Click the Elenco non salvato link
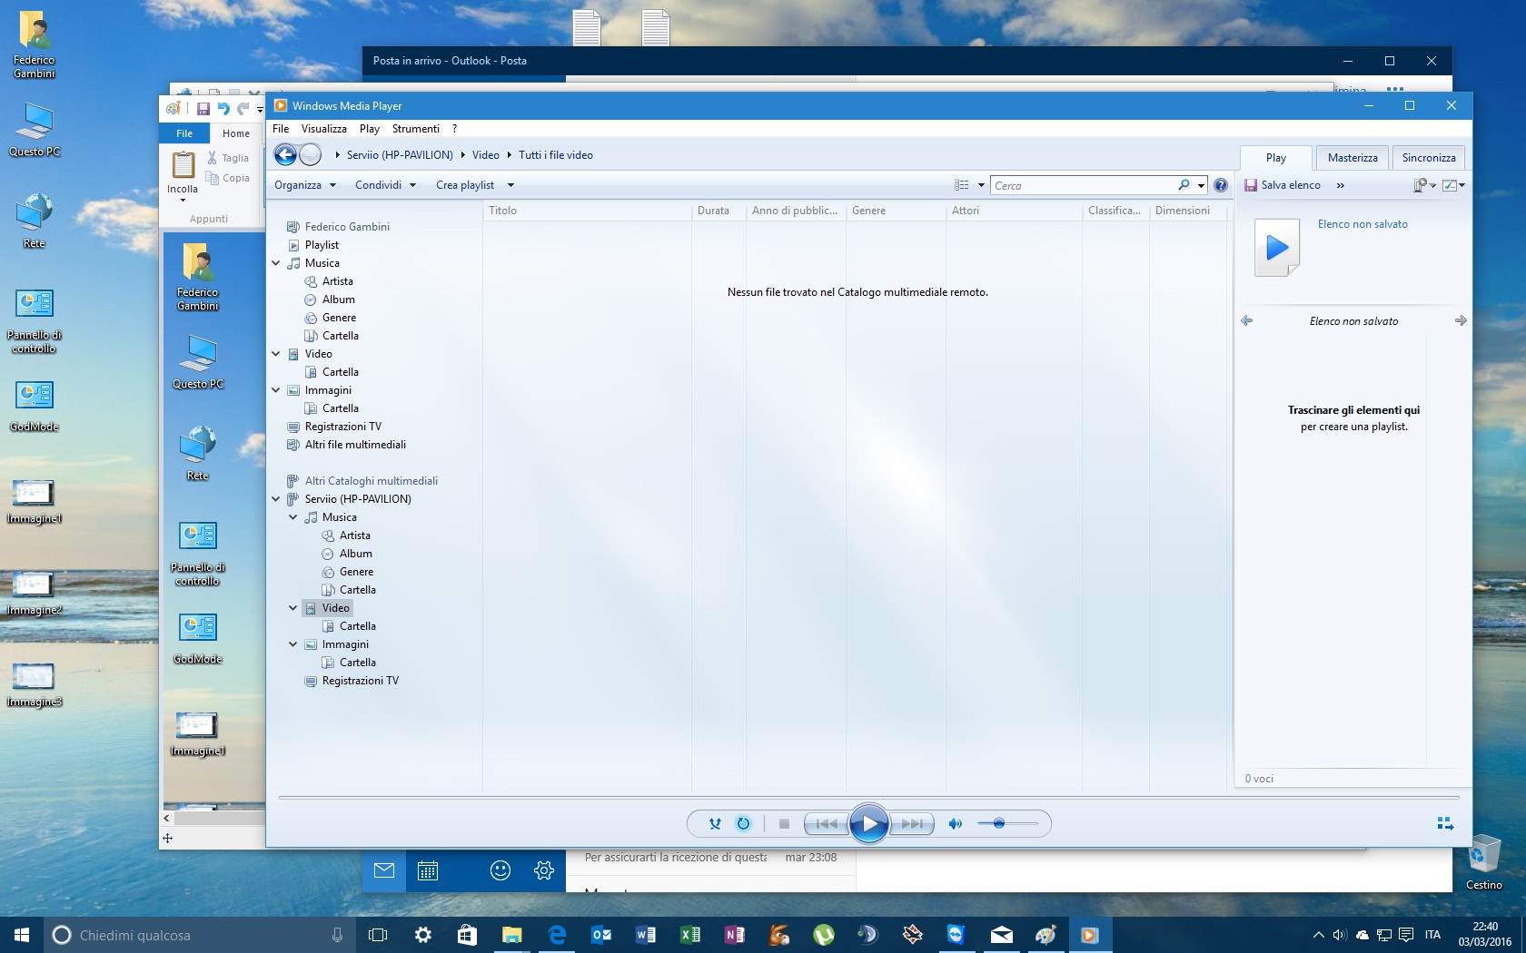This screenshot has height=953, width=1526. point(1362,224)
